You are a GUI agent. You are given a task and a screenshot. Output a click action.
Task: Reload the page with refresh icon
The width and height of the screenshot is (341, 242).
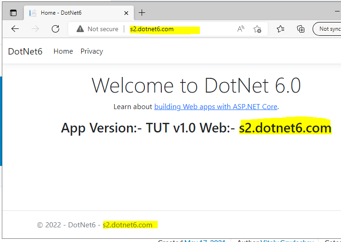[x=55, y=29]
